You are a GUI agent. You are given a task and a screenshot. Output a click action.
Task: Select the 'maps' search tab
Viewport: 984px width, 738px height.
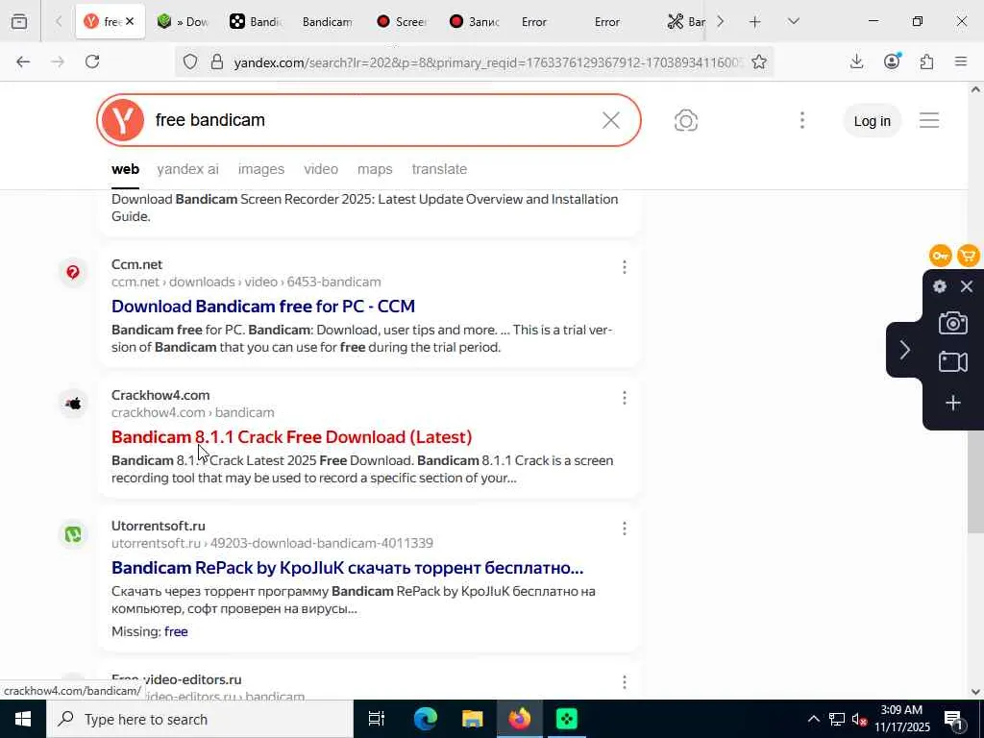(375, 169)
